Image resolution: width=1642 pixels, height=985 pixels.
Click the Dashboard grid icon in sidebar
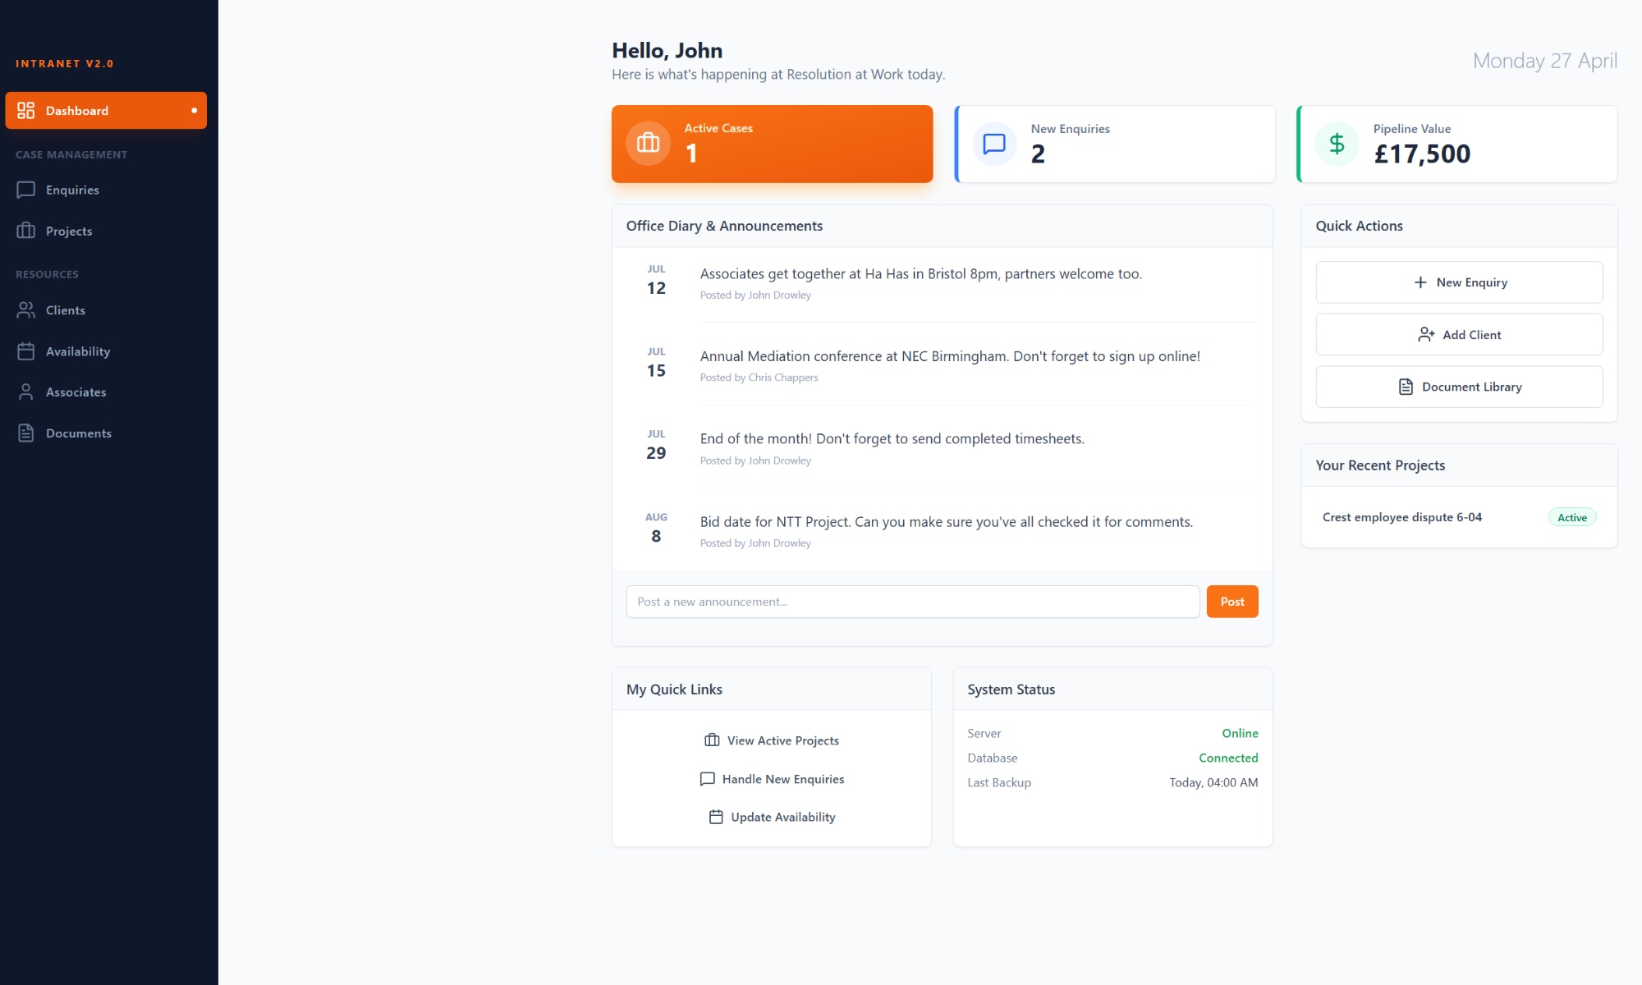click(26, 111)
